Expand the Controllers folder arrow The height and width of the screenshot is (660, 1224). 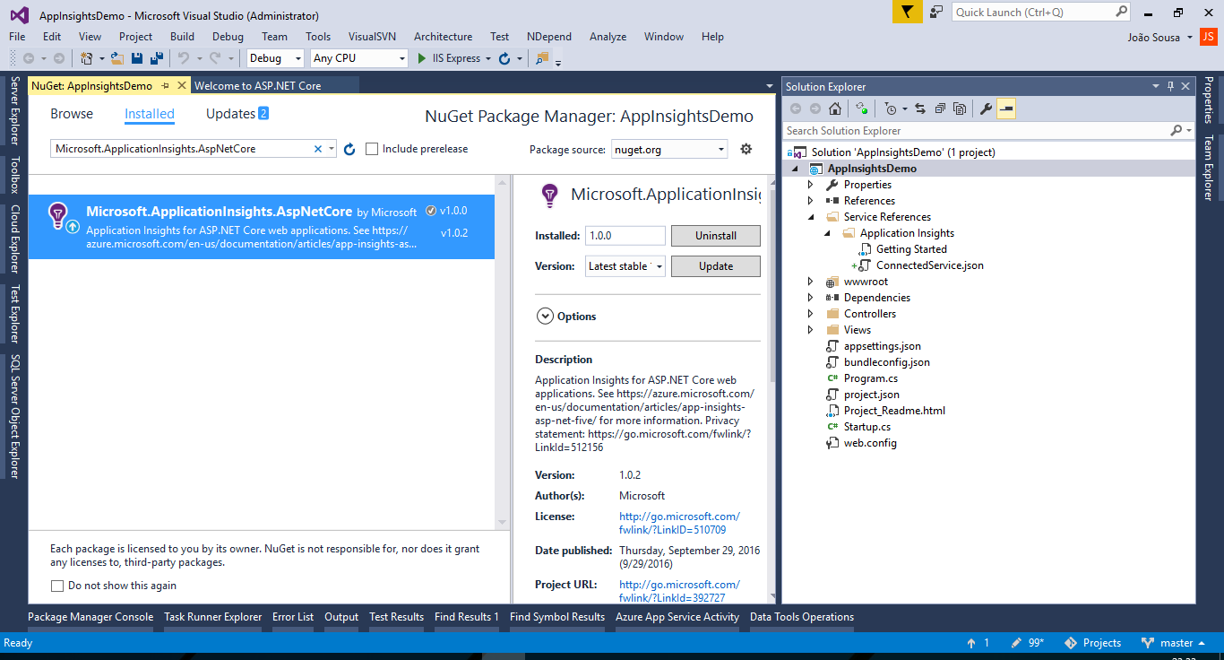(x=811, y=314)
